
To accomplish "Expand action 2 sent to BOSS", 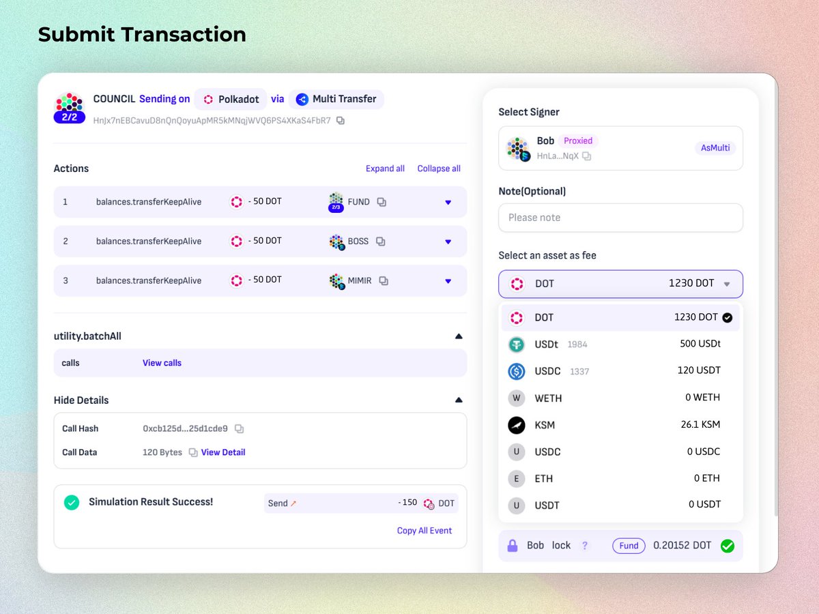I will point(448,241).
